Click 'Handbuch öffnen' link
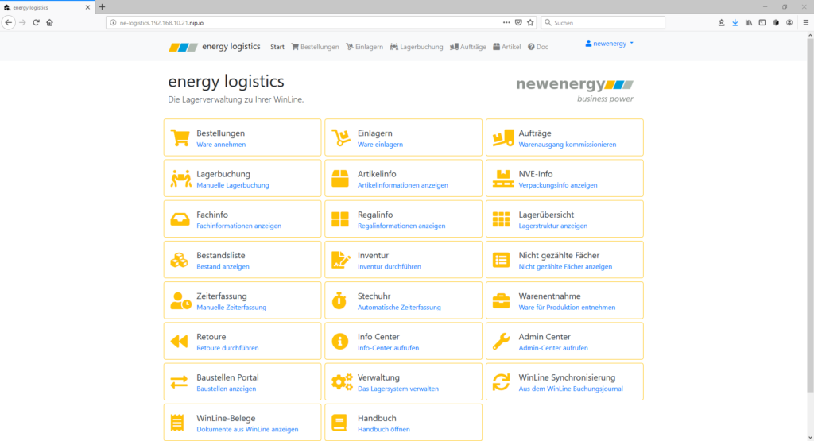Image resolution: width=814 pixels, height=441 pixels. 384,430
